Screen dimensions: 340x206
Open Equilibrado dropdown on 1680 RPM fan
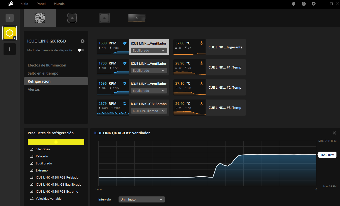tap(149, 50)
